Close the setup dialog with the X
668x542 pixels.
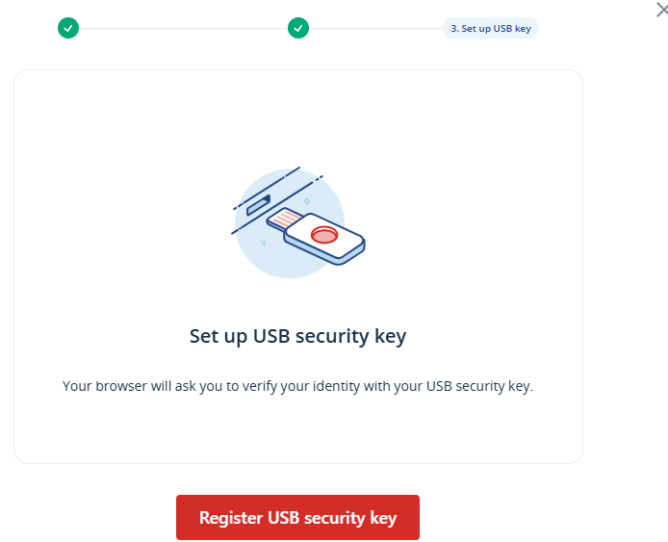pos(661,10)
